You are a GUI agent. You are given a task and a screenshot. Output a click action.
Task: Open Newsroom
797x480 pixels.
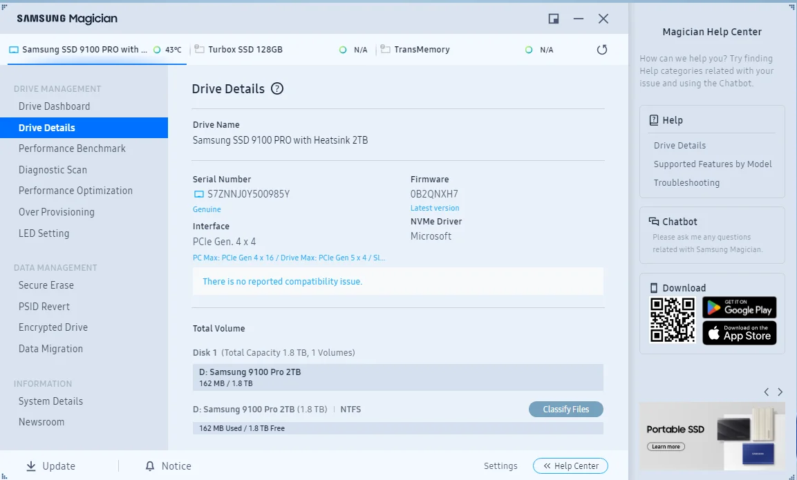click(x=41, y=421)
